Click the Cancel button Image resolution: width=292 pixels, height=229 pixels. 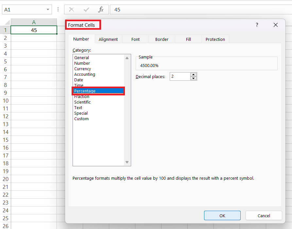click(264, 216)
